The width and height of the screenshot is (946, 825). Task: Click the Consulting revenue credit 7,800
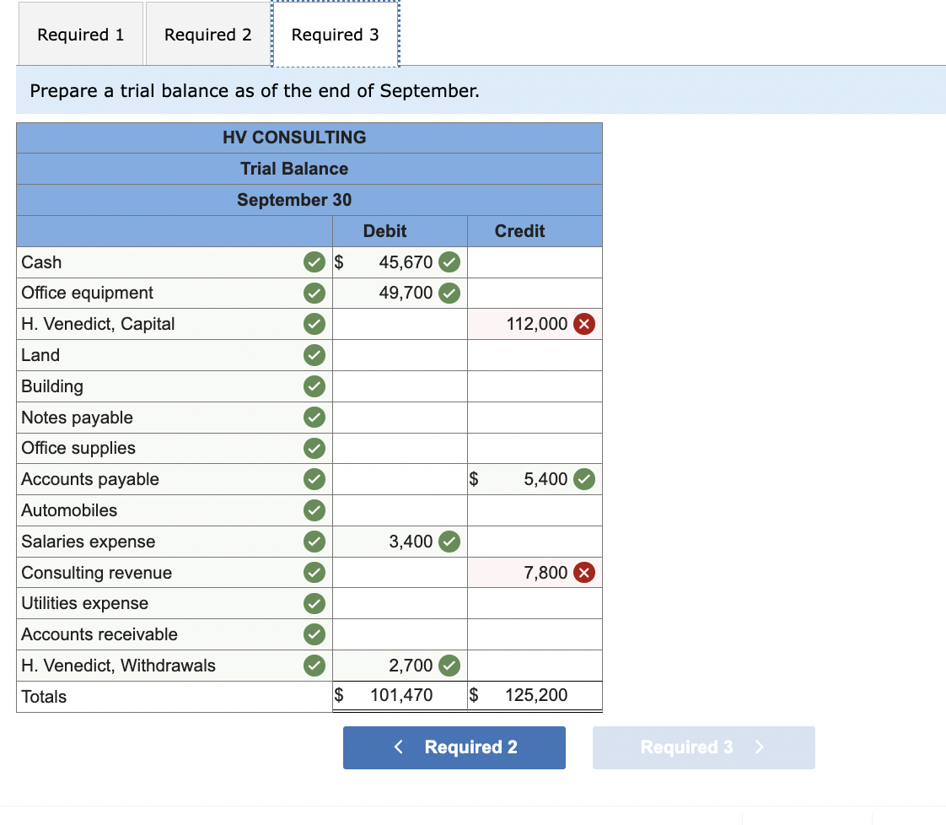coord(546,573)
